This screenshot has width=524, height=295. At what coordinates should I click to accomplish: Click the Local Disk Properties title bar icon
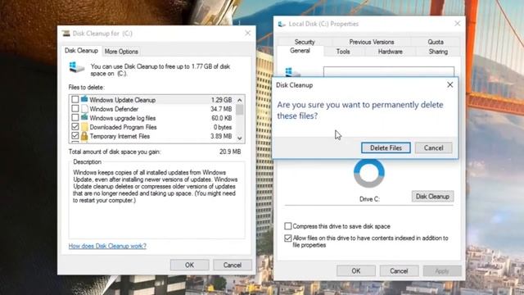click(282, 24)
